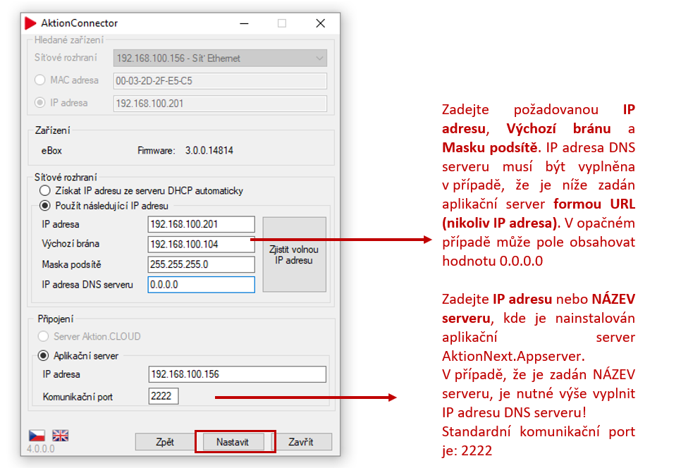Select the IP adresa search radio button
The image size is (681, 468).
40,103
